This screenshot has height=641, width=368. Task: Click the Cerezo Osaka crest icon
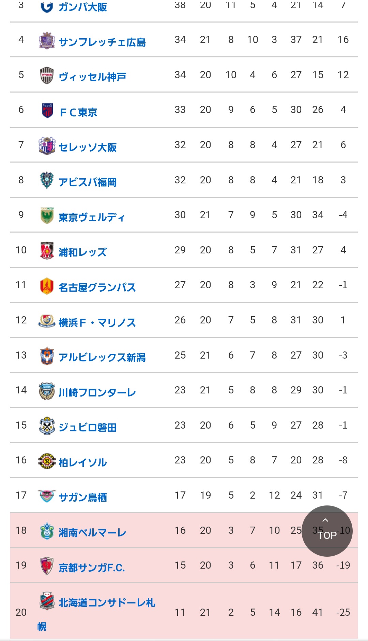[47, 145]
